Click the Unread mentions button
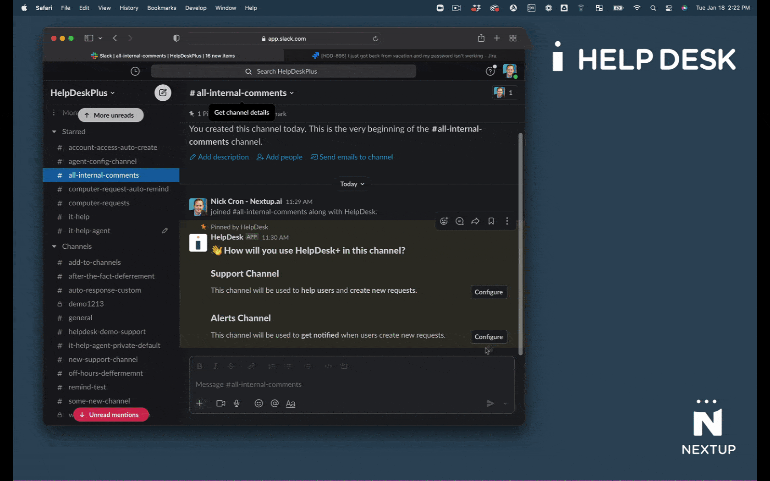The image size is (770, 481). pyautogui.click(x=110, y=415)
